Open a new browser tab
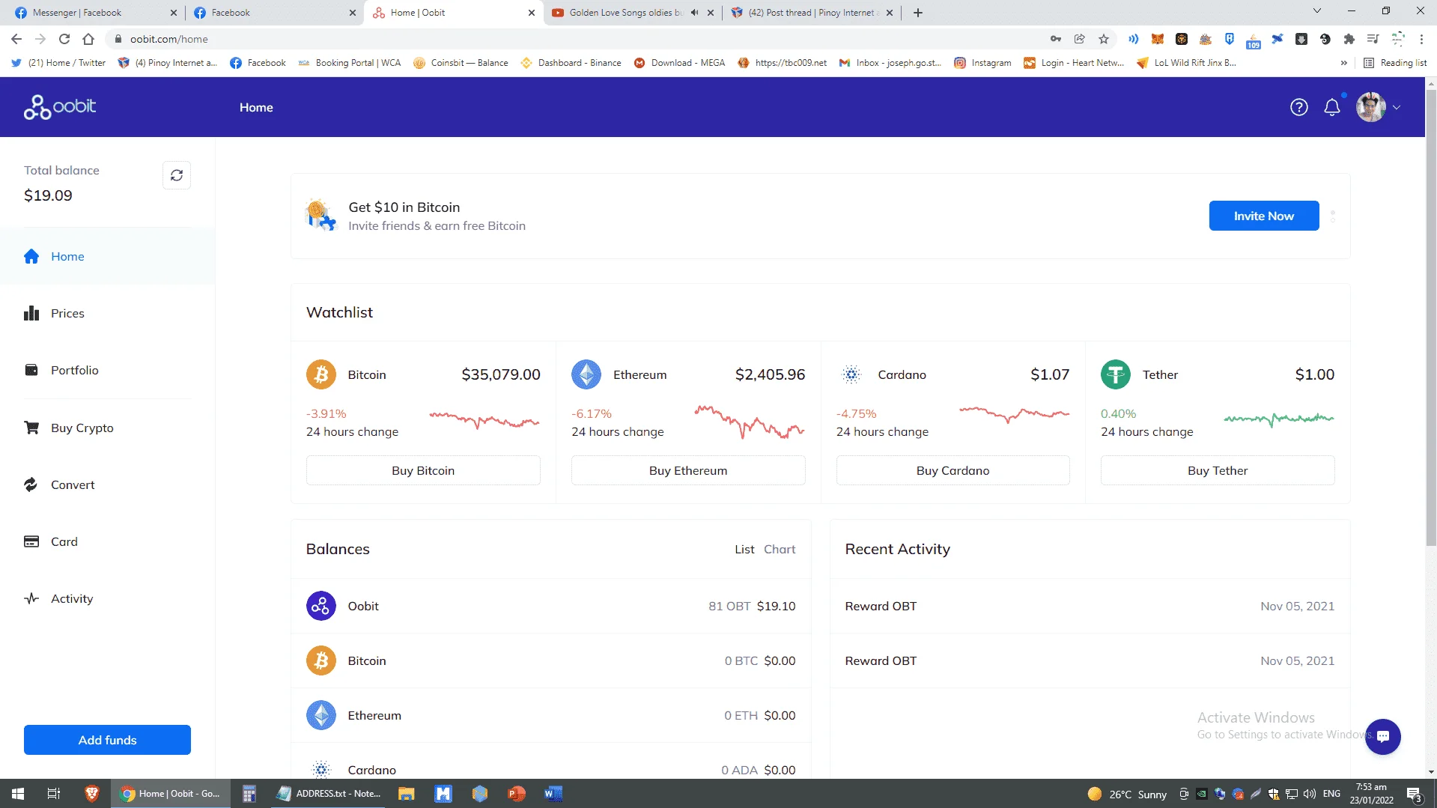1437x808 pixels. point(918,13)
